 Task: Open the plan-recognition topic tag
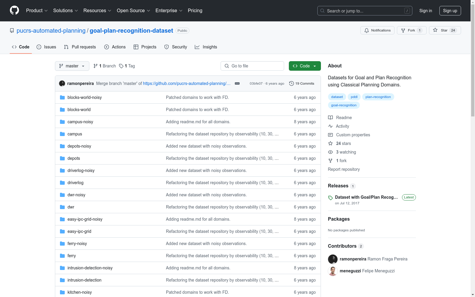coord(378,97)
